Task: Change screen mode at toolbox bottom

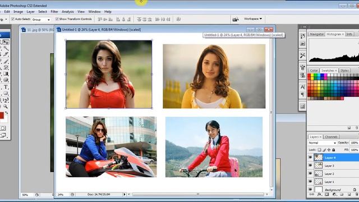Action: click(x=3, y=135)
